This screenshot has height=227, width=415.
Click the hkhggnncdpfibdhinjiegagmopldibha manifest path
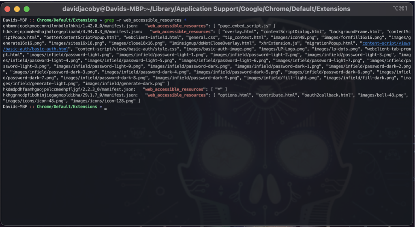tap(70, 95)
